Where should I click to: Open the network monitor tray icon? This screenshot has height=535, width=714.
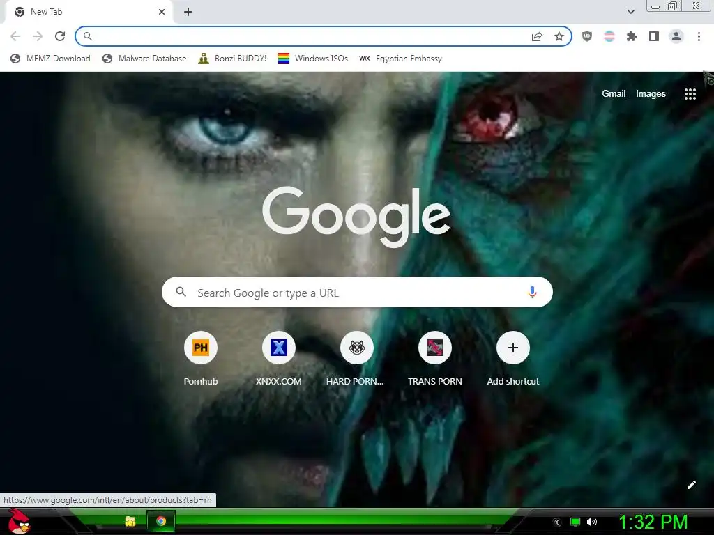click(575, 522)
